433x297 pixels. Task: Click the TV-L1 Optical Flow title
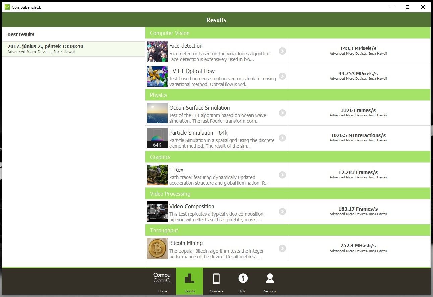(192, 71)
